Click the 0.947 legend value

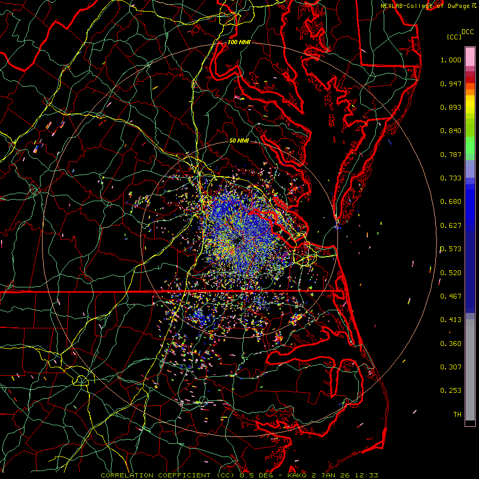pyautogui.click(x=451, y=84)
